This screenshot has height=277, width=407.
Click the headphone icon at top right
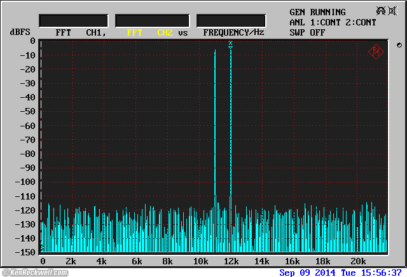[380, 11]
